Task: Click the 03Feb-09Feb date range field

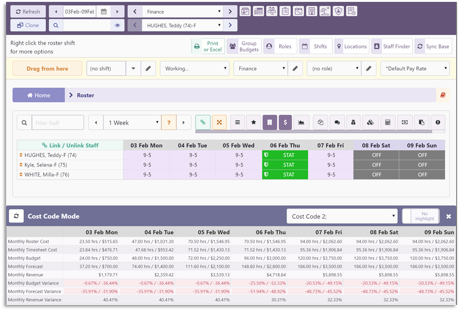Action: pyautogui.click(x=79, y=11)
